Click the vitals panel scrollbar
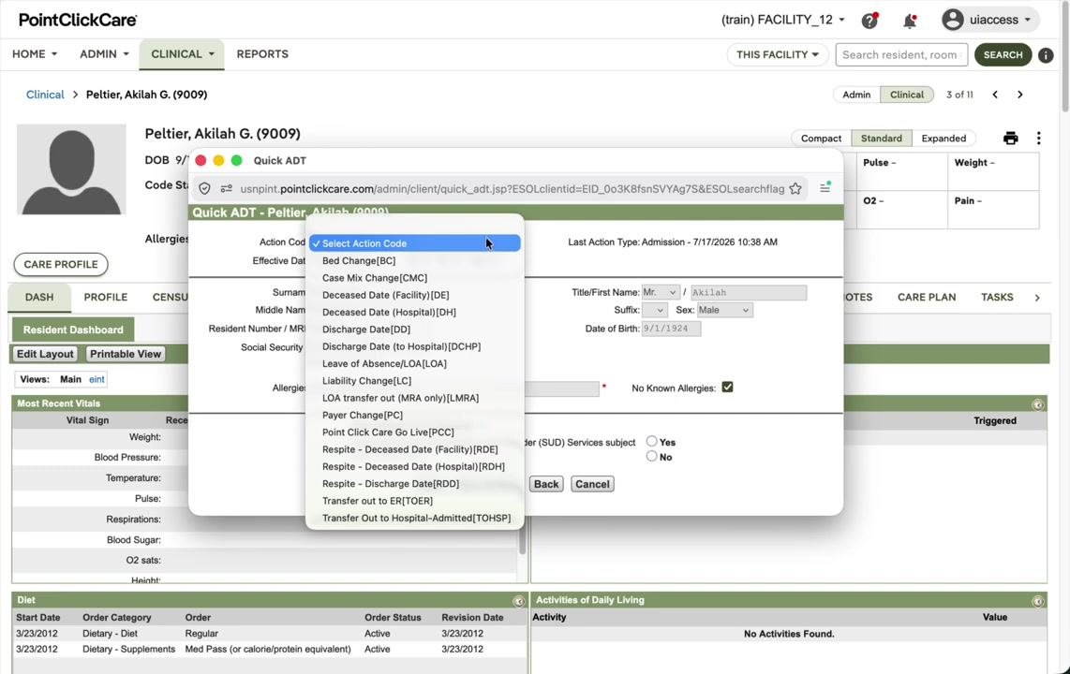 [x=523, y=543]
